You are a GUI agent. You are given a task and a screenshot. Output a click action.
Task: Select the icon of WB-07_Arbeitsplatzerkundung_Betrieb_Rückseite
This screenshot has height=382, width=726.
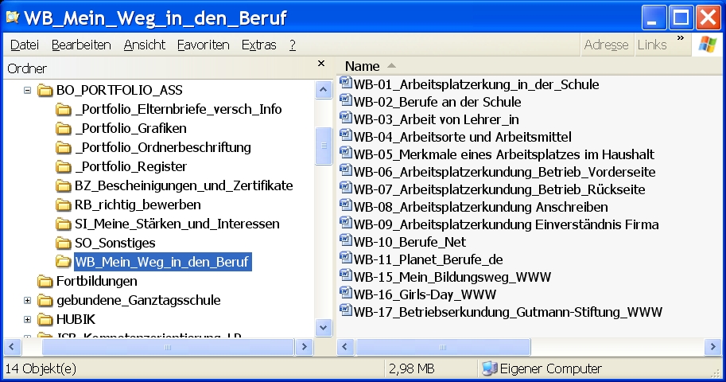[346, 189]
